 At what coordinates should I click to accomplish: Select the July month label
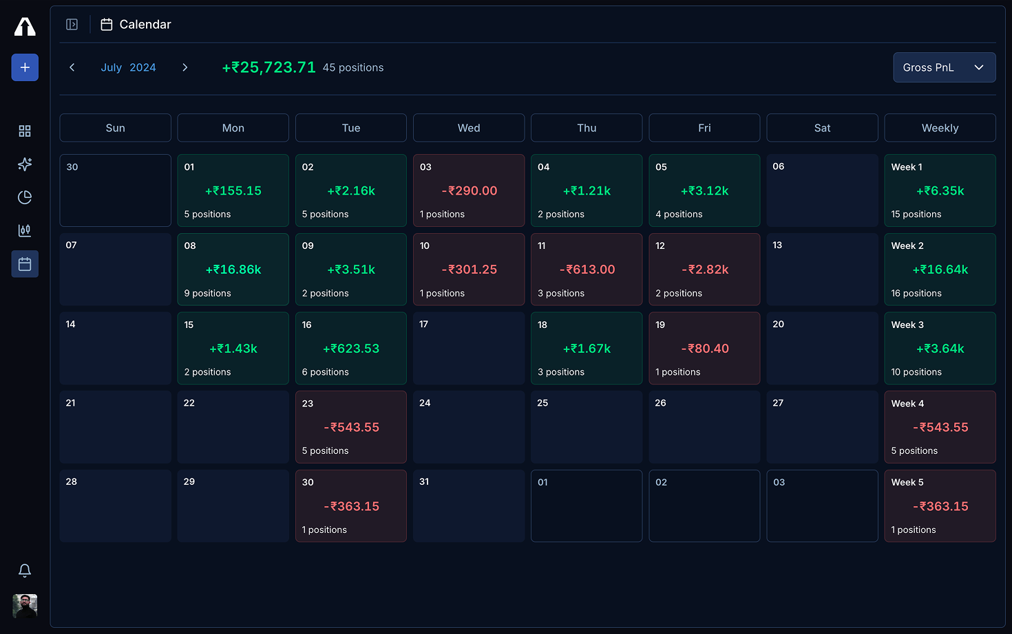[x=112, y=67]
